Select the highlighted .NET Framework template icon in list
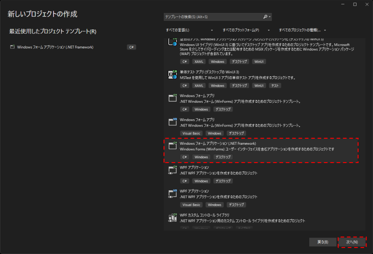Viewport: 373px width, 254px height. tap(173, 146)
